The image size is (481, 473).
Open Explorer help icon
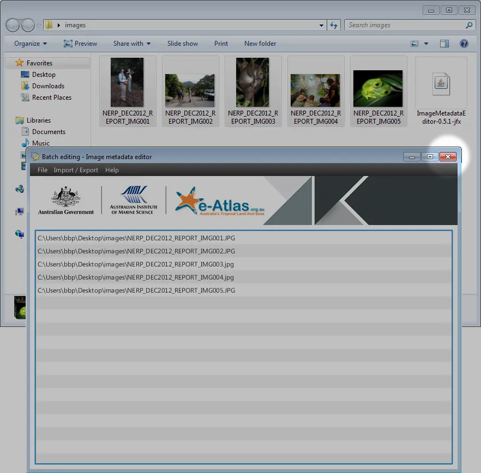pyautogui.click(x=464, y=44)
